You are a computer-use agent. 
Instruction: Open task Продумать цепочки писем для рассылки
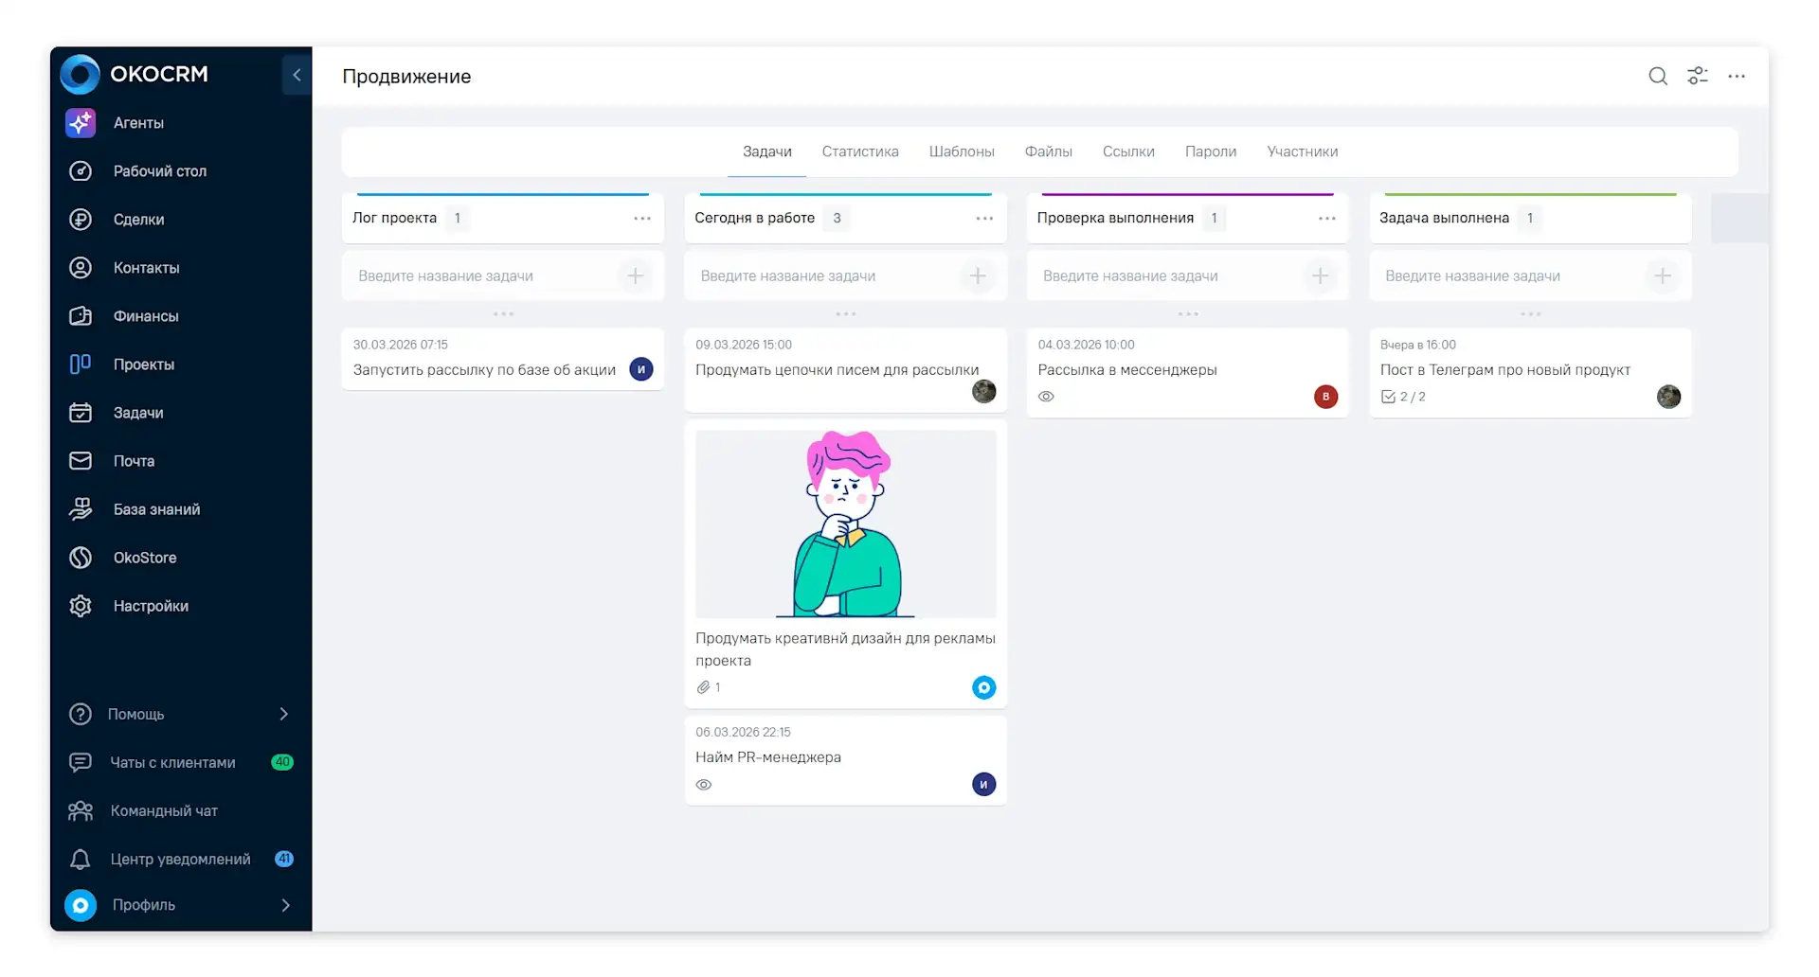click(837, 370)
